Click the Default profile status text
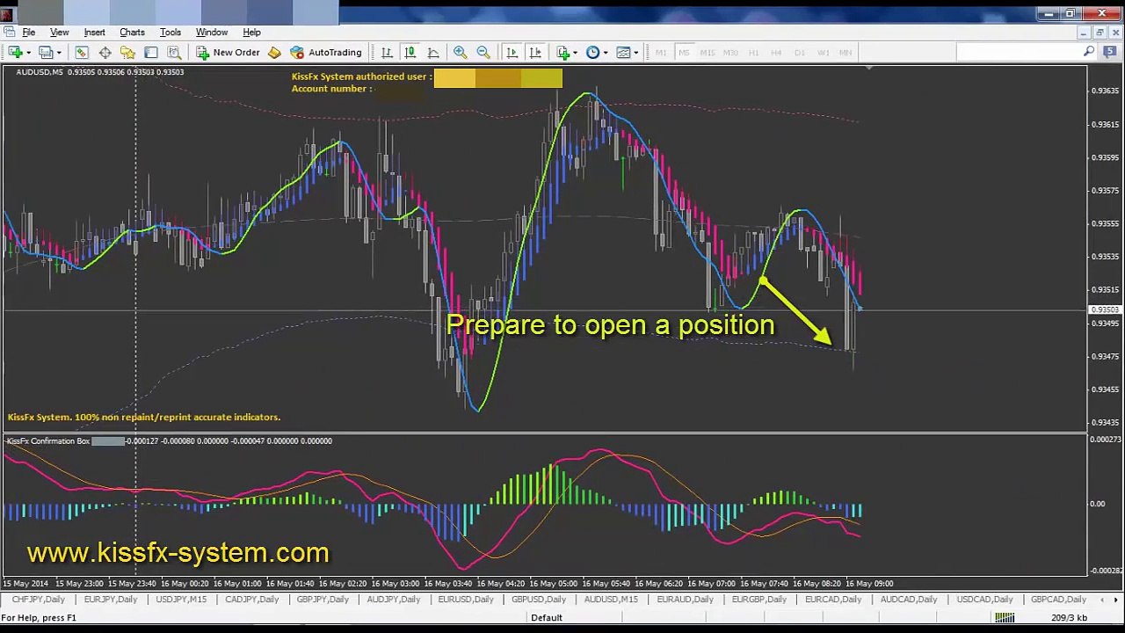1125x633 pixels. coord(546,618)
